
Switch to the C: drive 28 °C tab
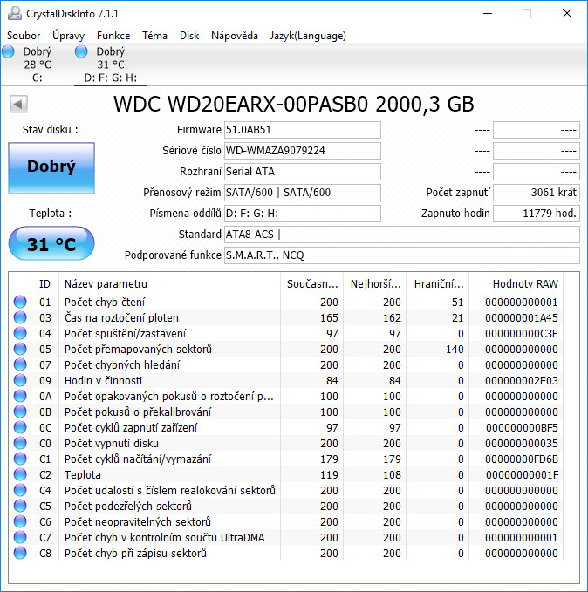click(37, 65)
